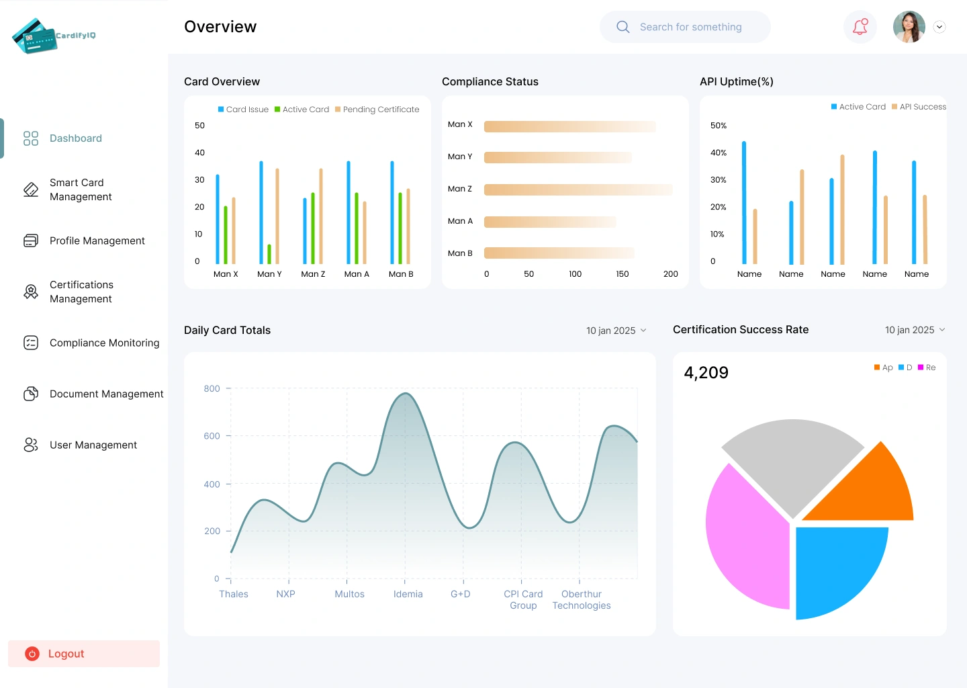Click the Man X compliance bar
Screen dimensions: 967x688
570,126
